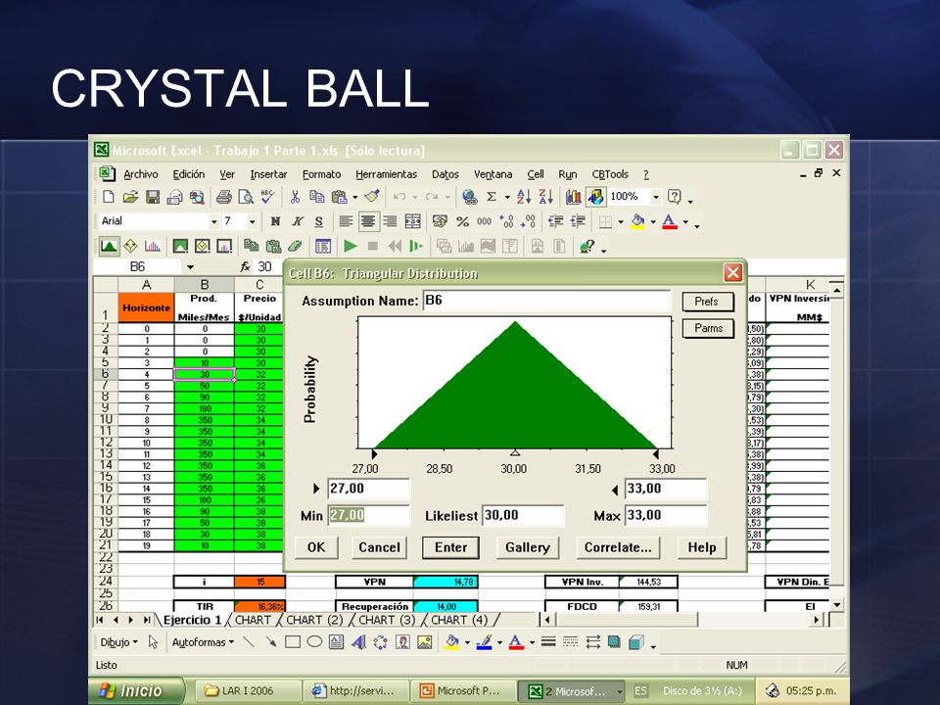
Task: Click the Crystal Ball single step icon
Action: click(x=415, y=246)
